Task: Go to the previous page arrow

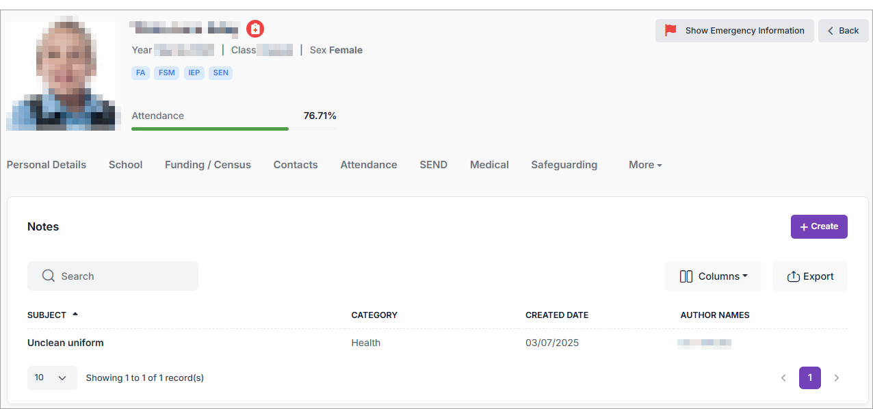Action: [x=783, y=378]
